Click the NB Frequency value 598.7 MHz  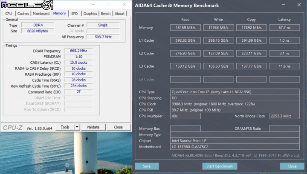103,37
